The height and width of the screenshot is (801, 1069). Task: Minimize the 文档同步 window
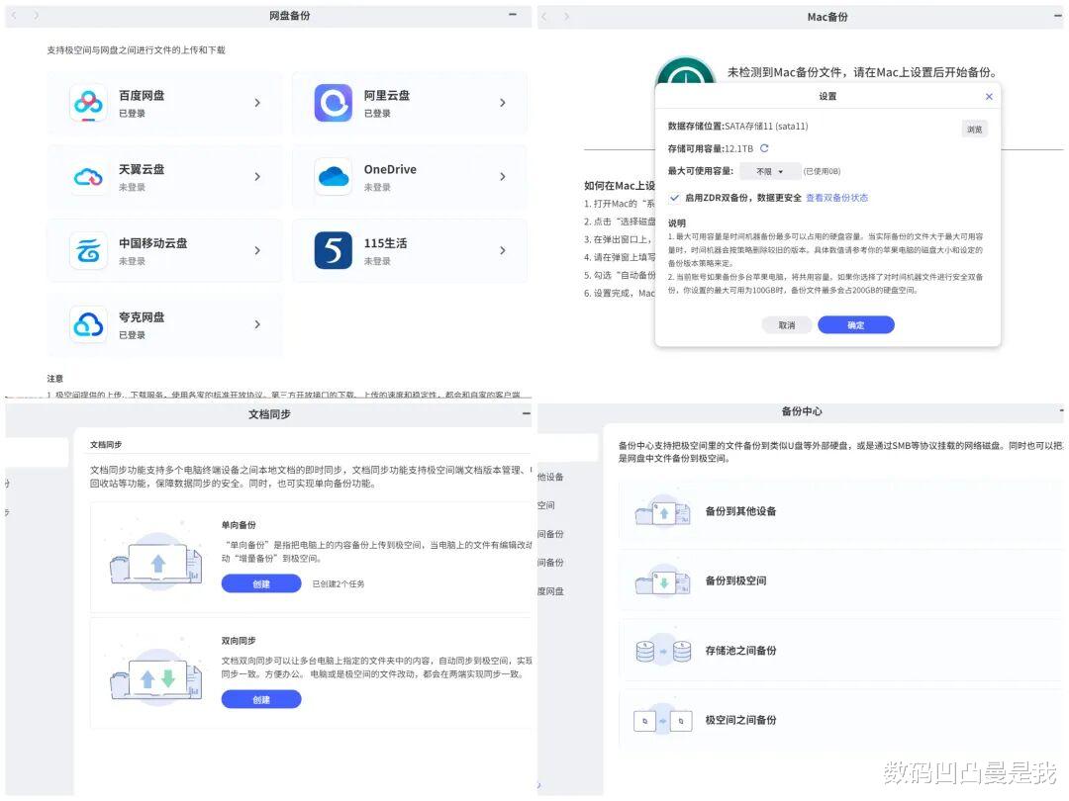point(527,413)
